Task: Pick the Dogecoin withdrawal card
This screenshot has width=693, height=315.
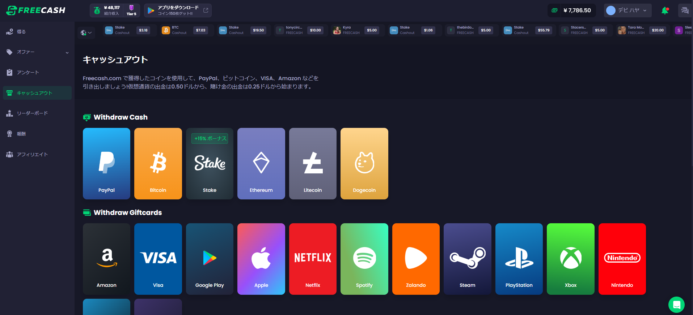Action: point(364,164)
